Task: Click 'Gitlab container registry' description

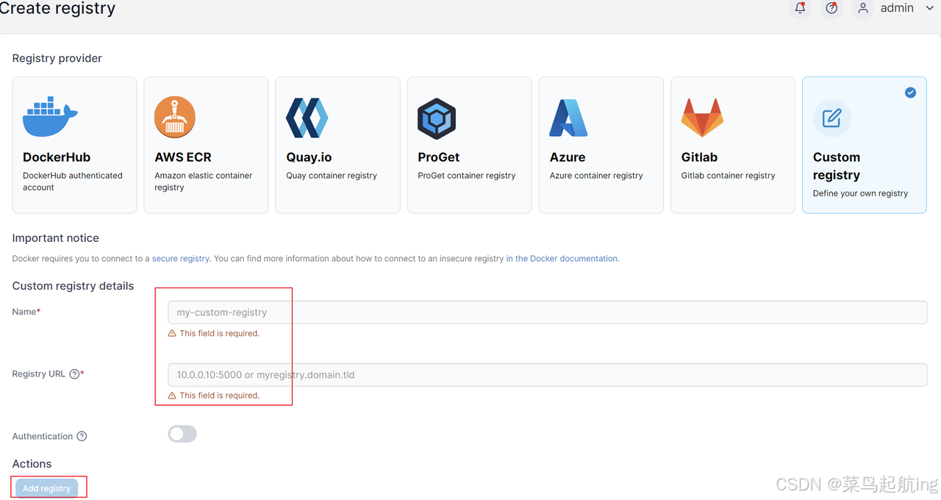Action: point(729,176)
